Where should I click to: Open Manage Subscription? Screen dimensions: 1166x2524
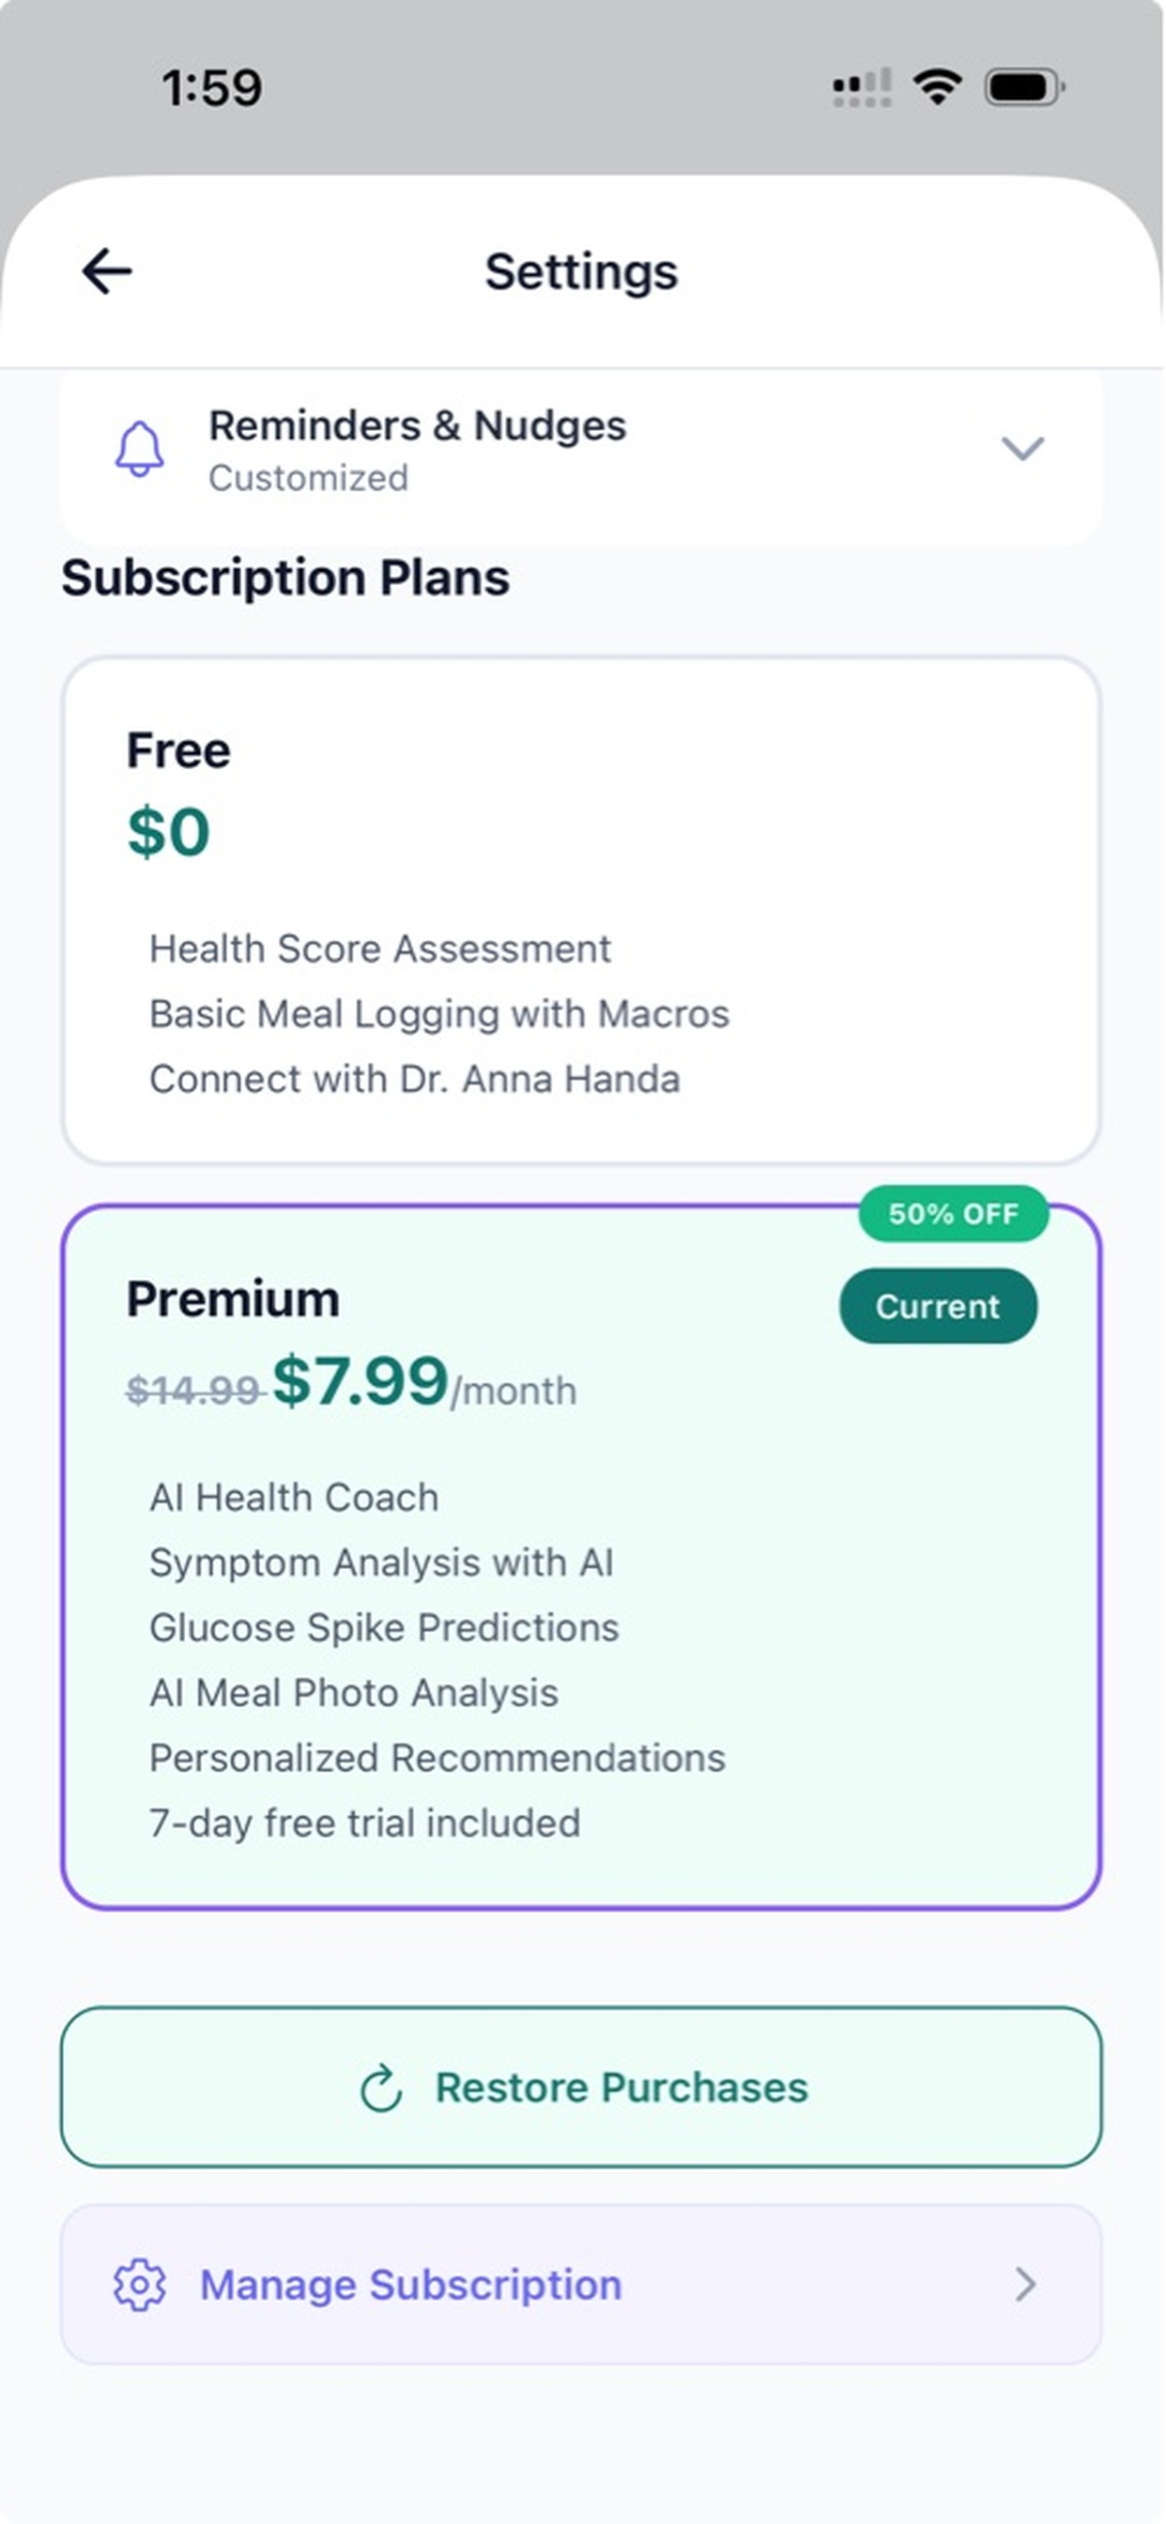click(581, 2285)
